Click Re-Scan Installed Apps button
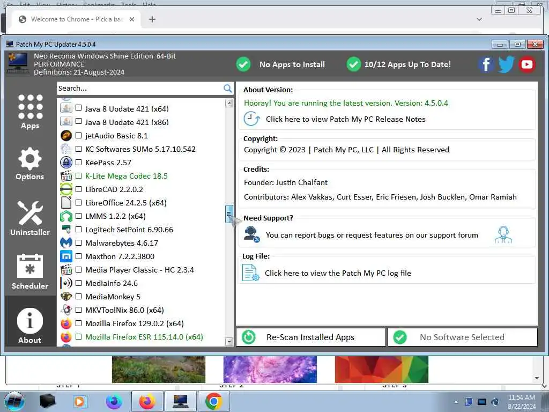This screenshot has width=549, height=412. [311, 337]
